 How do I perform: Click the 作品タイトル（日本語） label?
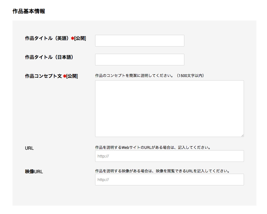click(x=49, y=57)
